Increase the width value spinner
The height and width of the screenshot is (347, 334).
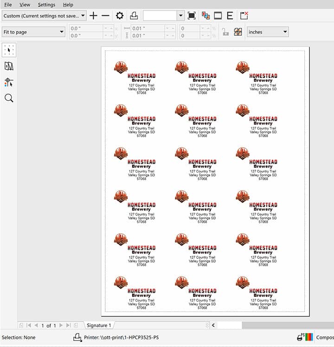coord(173,28)
